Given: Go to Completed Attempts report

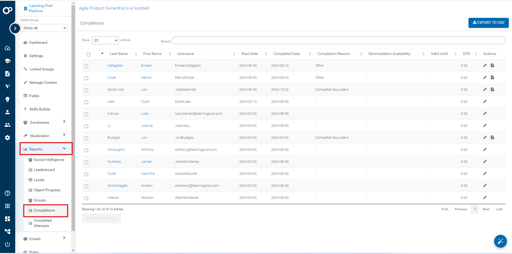Looking at the screenshot, I should (43, 223).
